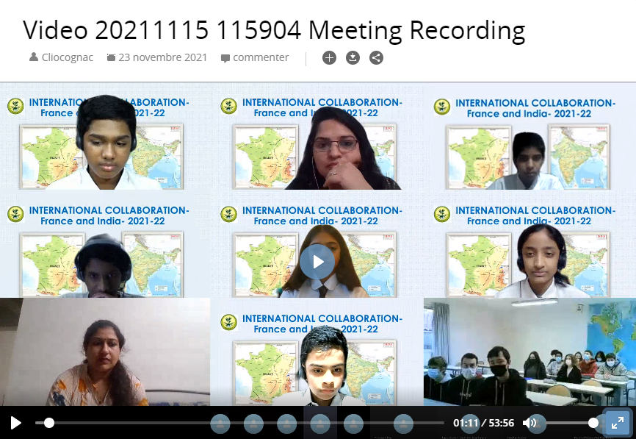Open the share options icon
The height and width of the screenshot is (439, 636).
377,57
